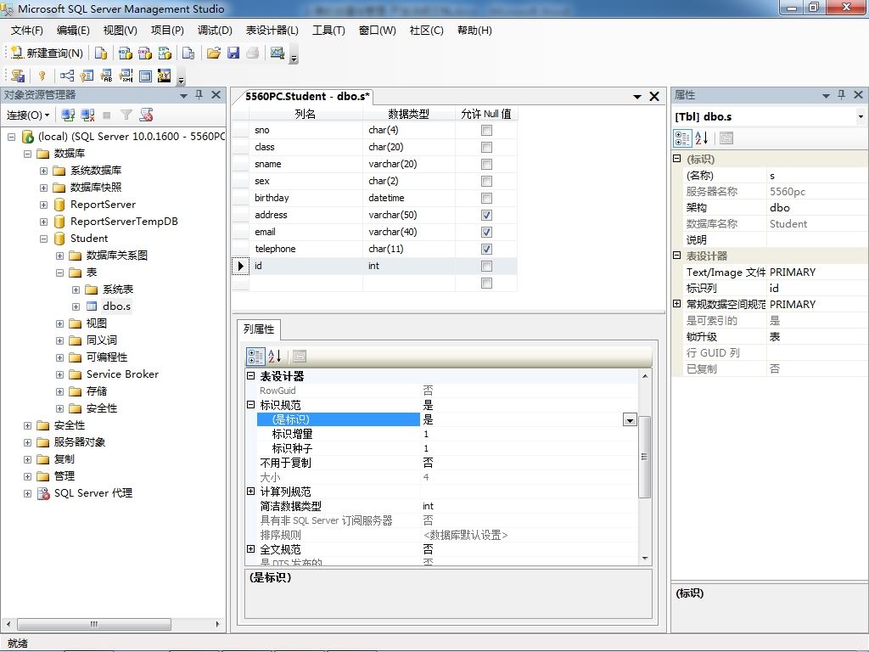Open the 工具(T) menu
This screenshot has width=869, height=652.
328,31
